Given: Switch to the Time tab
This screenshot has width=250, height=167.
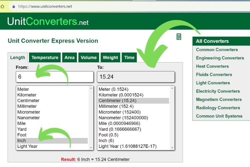Looking at the screenshot, I should 129,57.
